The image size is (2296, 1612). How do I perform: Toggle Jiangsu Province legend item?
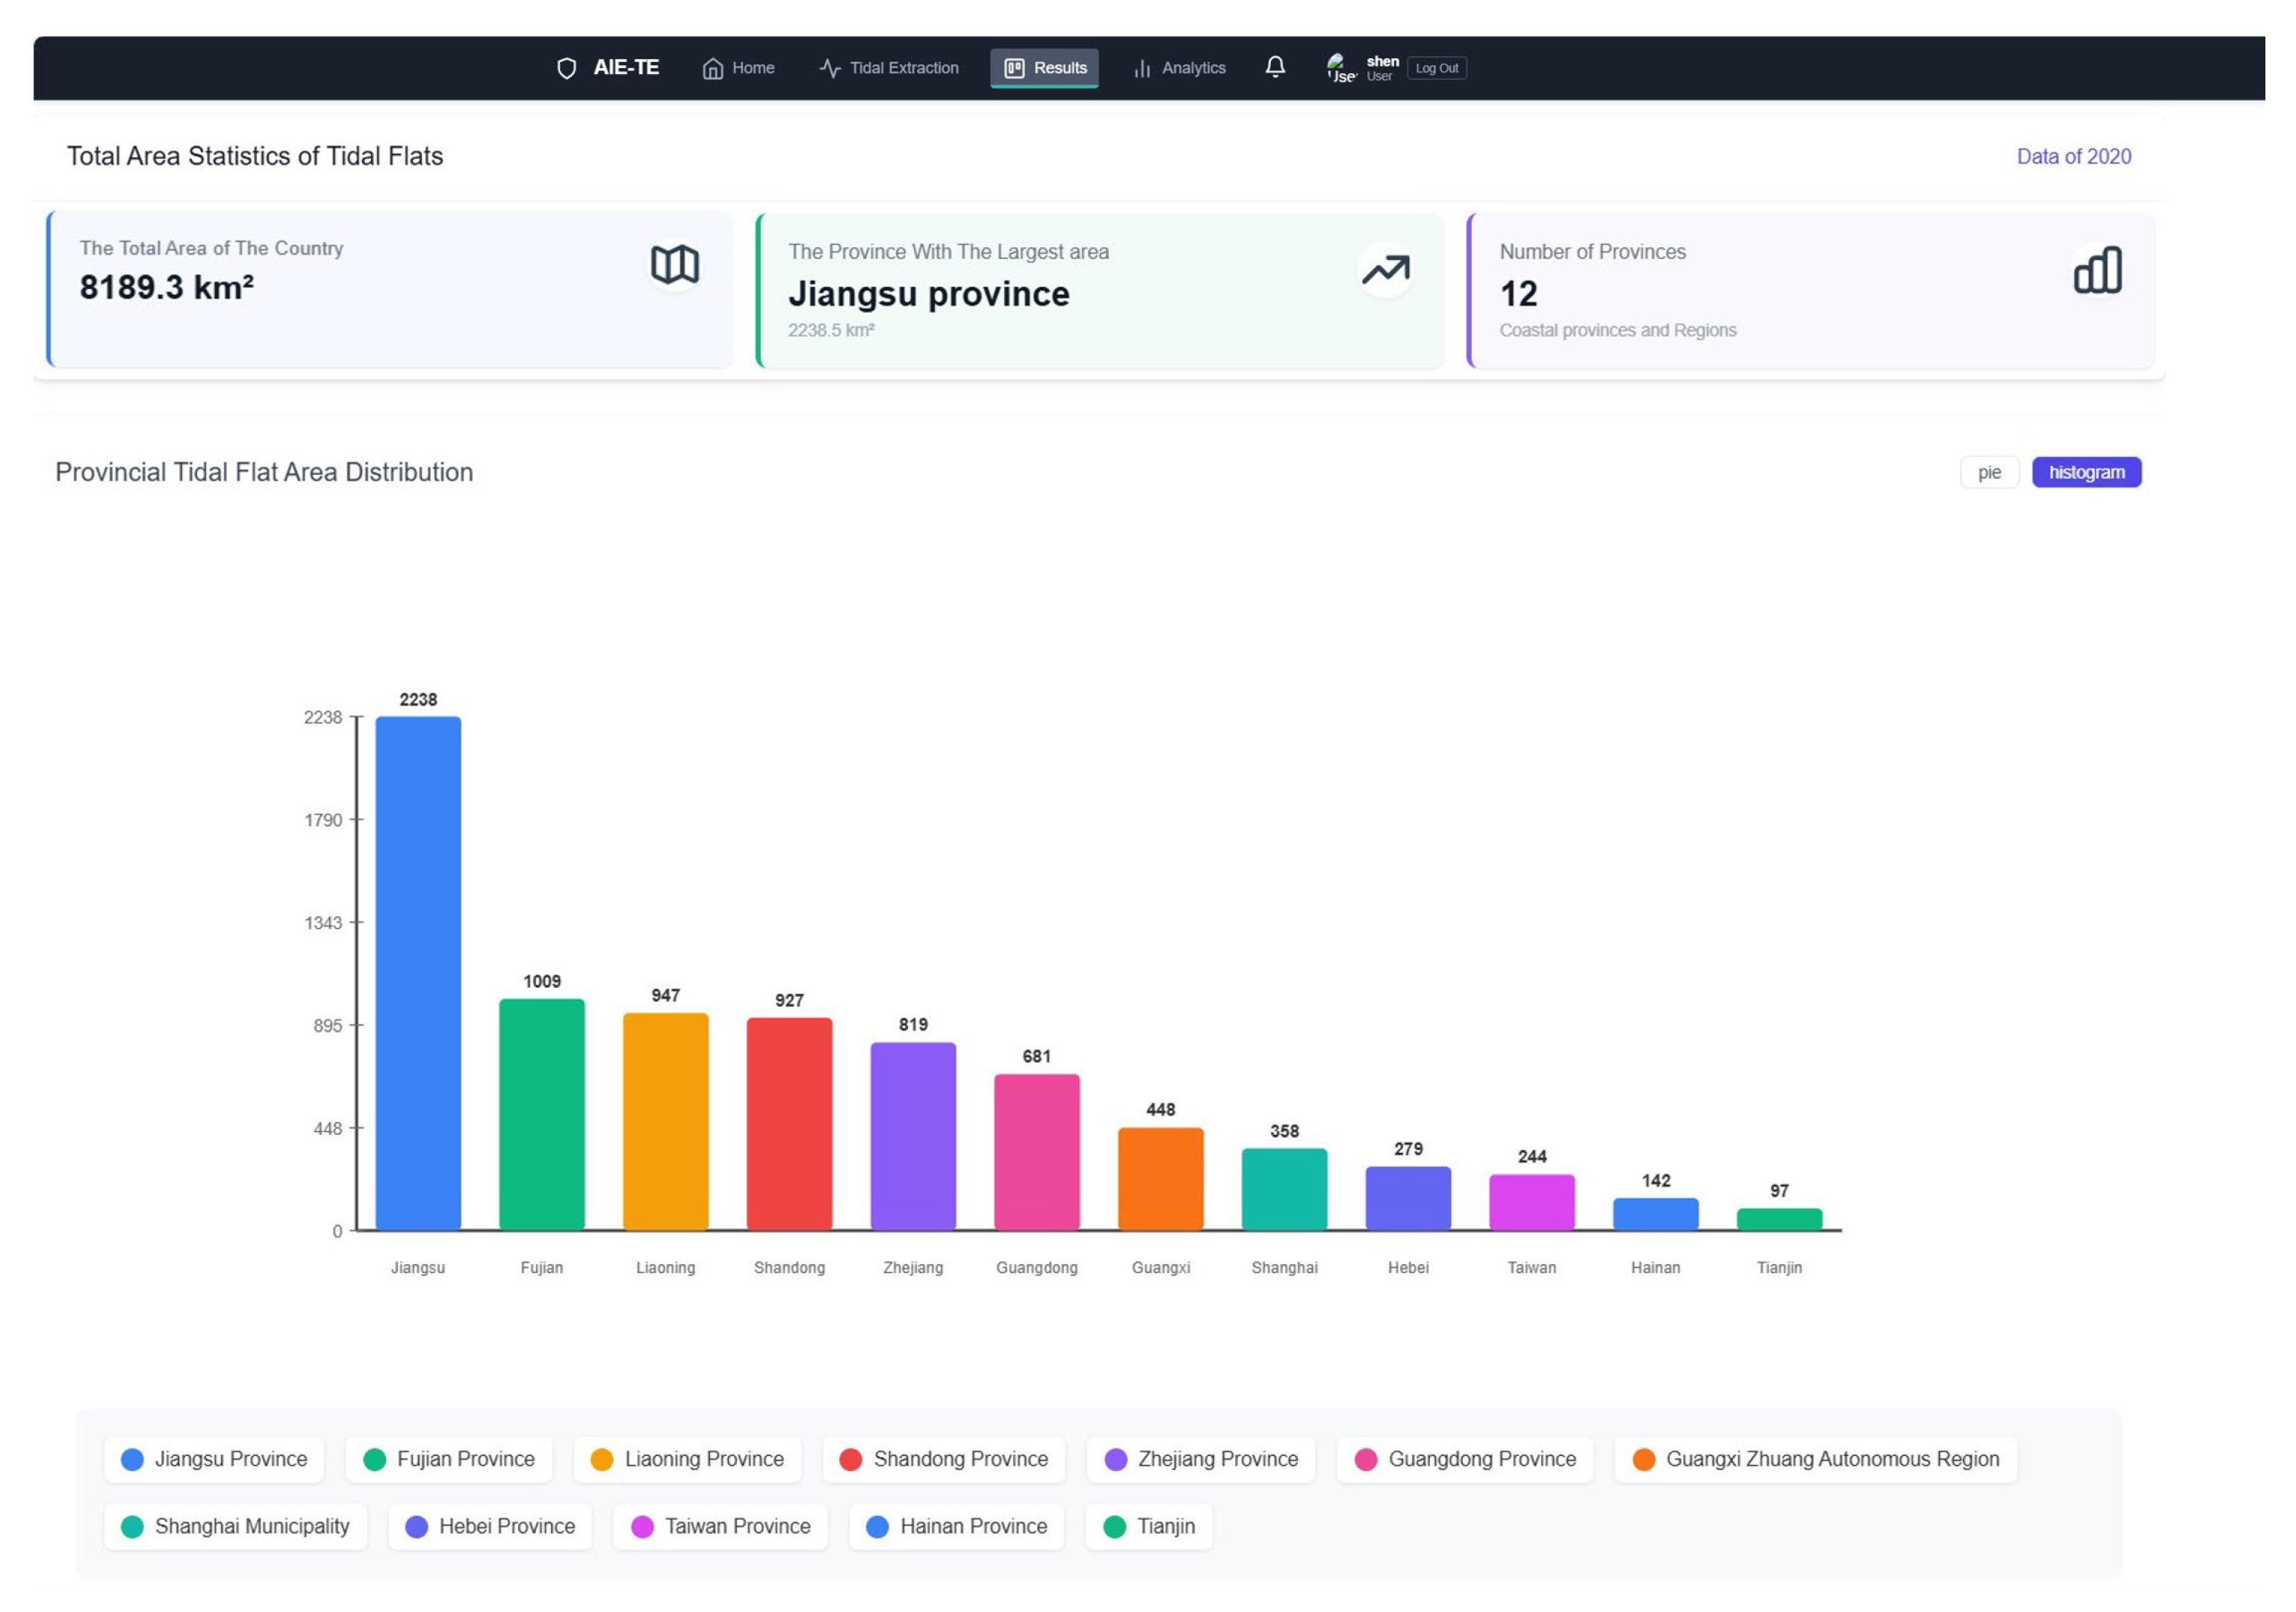coord(214,1459)
